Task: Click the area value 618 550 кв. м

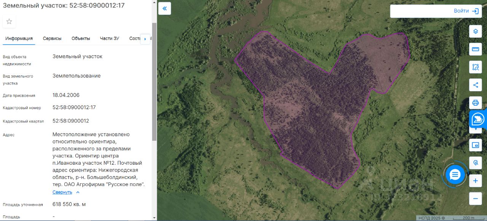Action: (x=69, y=204)
